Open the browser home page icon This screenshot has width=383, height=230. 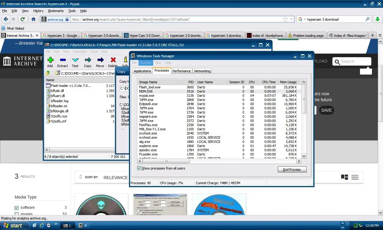pos(34,19)
